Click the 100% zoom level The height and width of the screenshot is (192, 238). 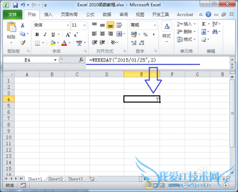(174, 185)
